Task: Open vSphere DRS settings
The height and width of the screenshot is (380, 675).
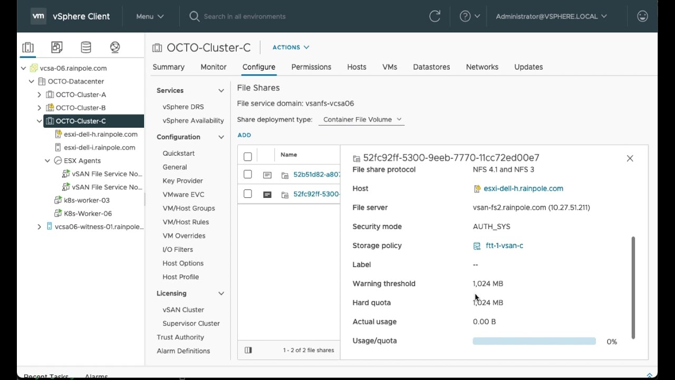Action: 183,107
